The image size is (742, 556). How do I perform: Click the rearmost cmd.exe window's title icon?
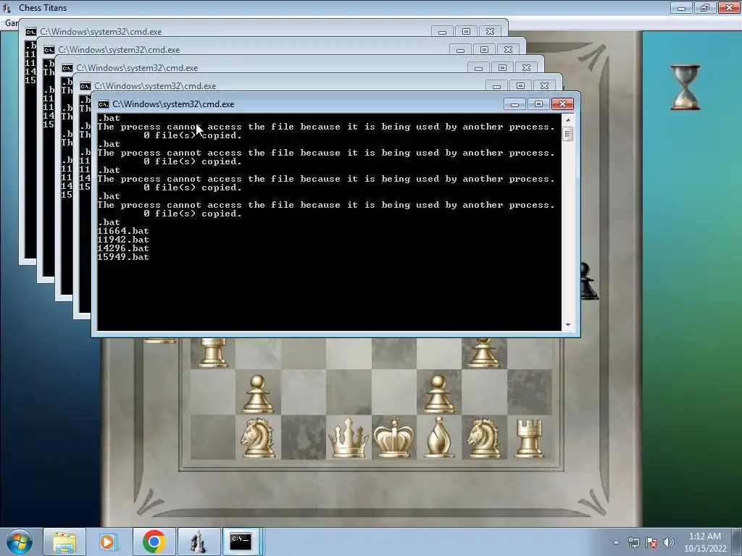coord(30,32)
